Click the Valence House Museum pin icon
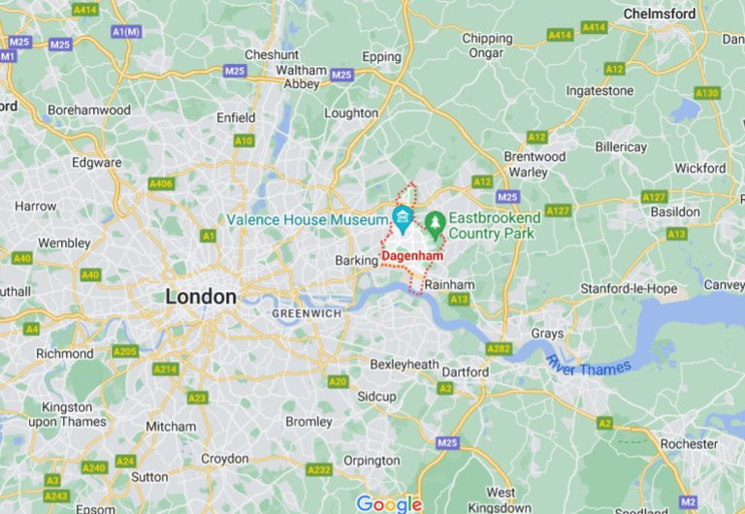Screen dimensions: 745x514 (403, 219)
